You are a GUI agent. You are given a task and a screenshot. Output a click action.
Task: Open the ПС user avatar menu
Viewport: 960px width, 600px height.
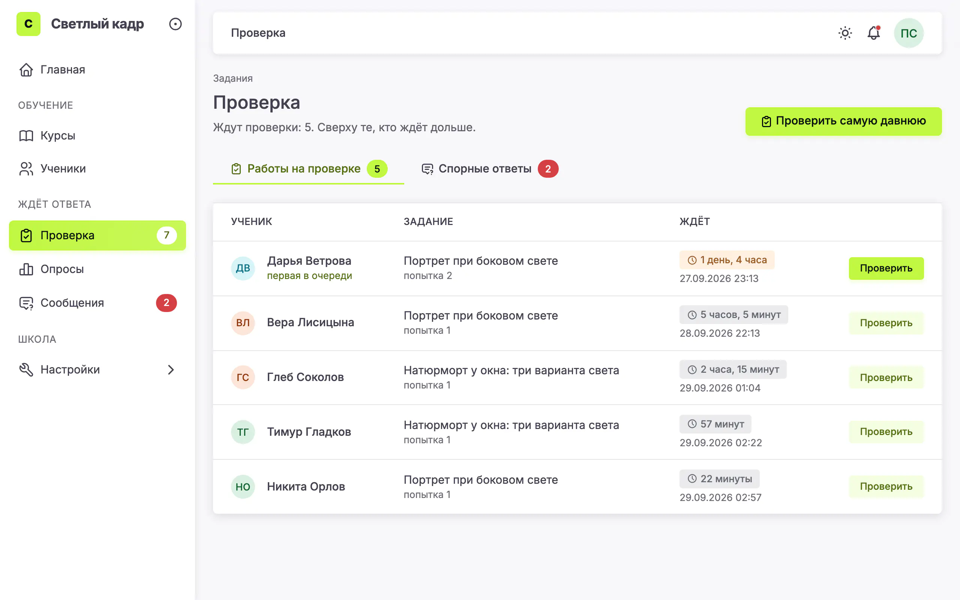tap(908, 33)
